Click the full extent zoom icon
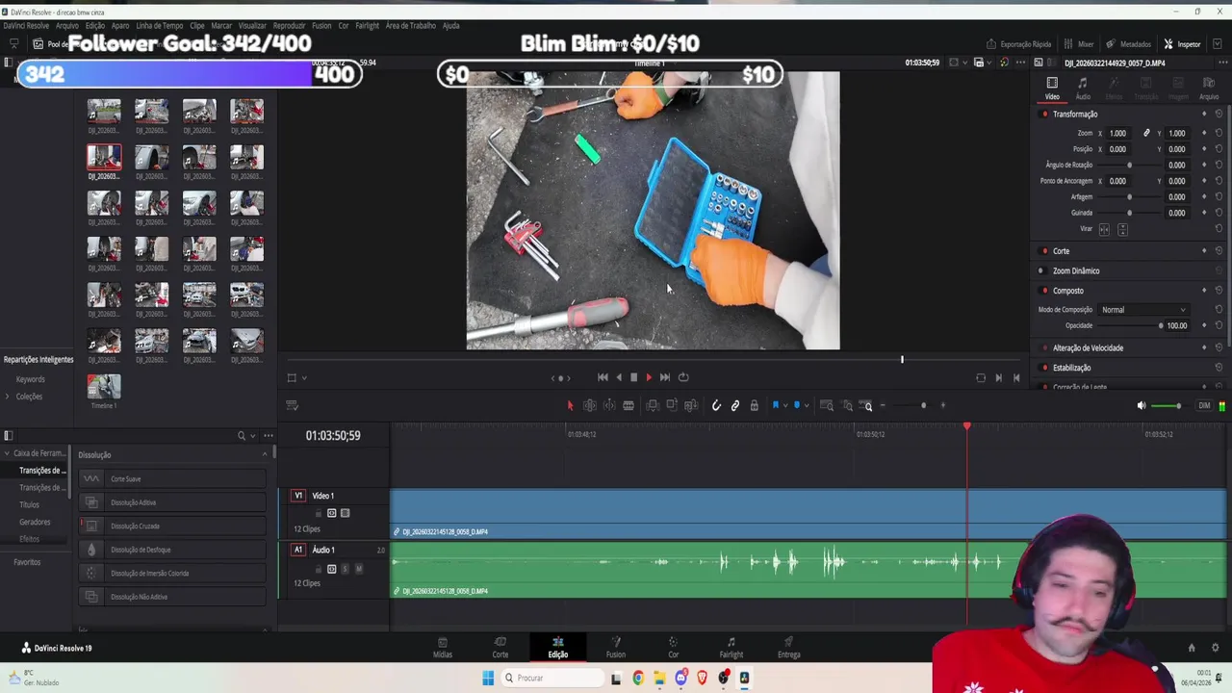 click(827, 406)
